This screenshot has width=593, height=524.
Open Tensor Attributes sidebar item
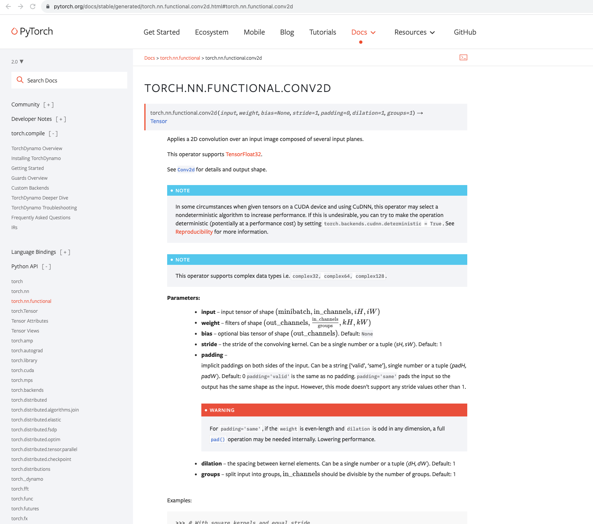30,321
